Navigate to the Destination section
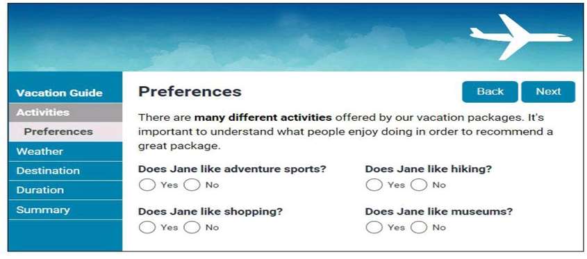 tap(65, 171)
